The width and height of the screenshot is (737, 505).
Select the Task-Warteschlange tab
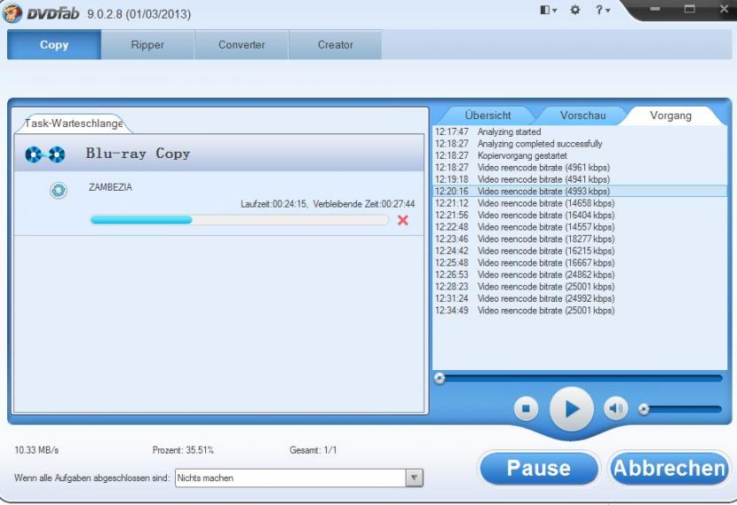pos(74,123)
